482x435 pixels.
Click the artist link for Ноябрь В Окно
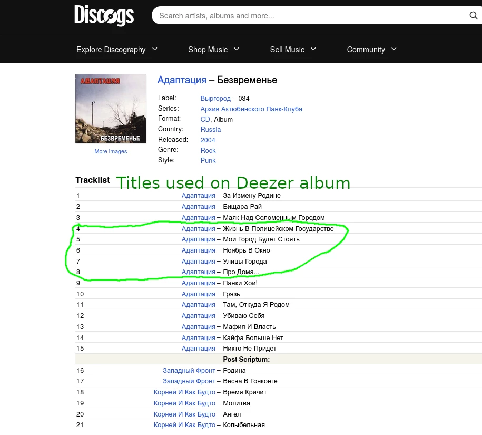pyautogui.click(x=198, y=250)
